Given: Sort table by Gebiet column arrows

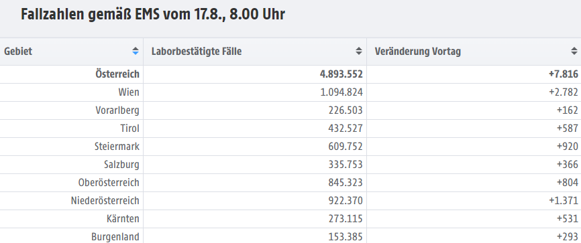Looking at the screenshot, I should coord(136,52).
